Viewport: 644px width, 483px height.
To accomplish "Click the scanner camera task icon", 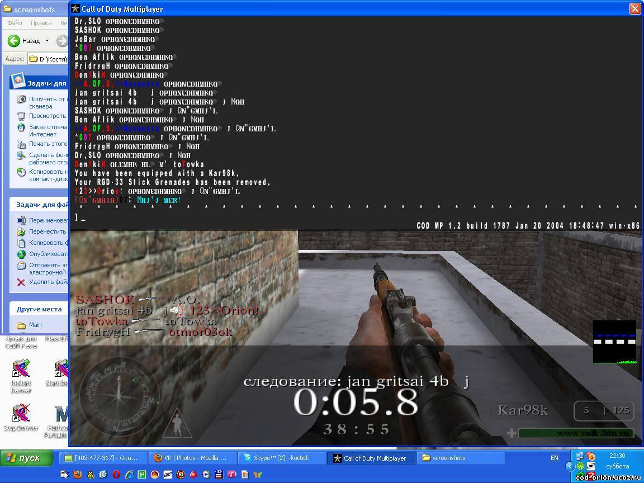I will point(21,99).
